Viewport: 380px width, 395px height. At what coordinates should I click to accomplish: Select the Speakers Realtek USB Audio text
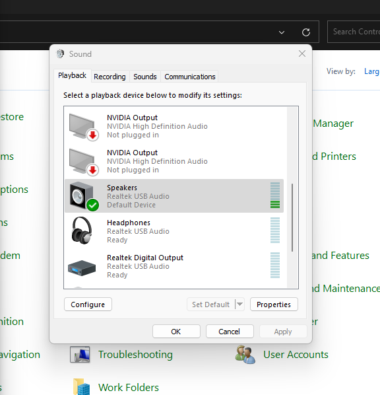[138, 196]
